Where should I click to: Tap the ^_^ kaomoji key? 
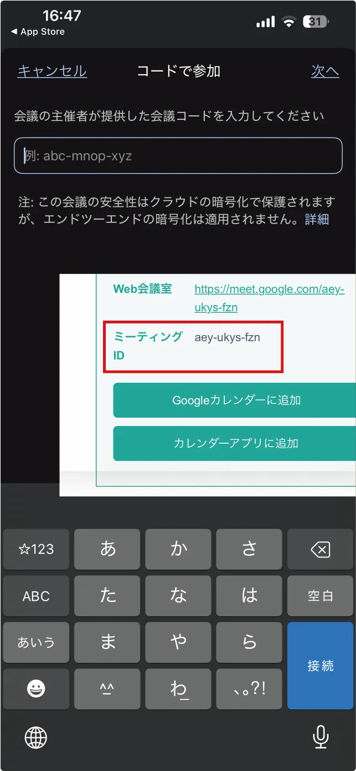[x=107, y=689]
